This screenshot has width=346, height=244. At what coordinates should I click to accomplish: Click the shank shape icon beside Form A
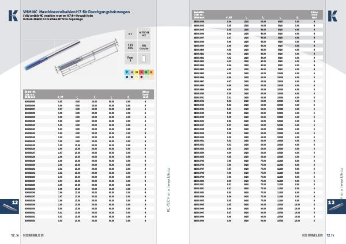[145, 58]
